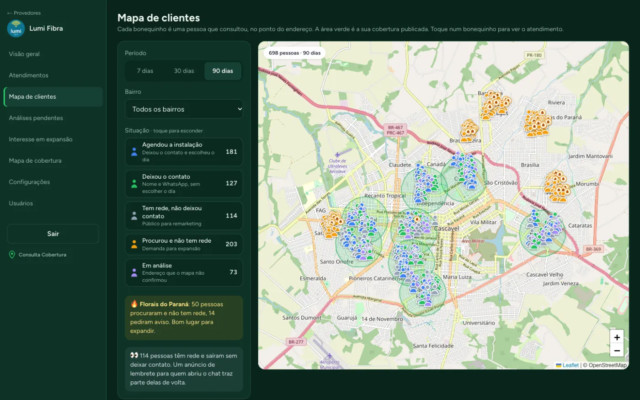Open the Todos os bairros dropdown
Screen dimensions: 640x400
click(184, 109)
